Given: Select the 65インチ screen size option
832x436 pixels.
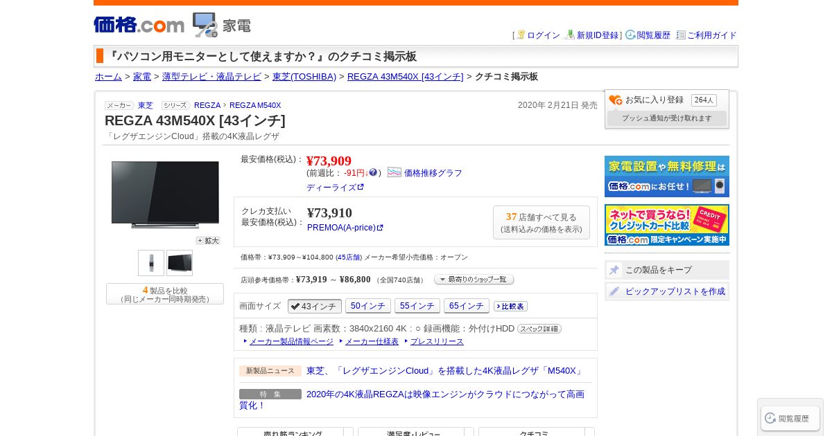Looking at the screenshot, I should pyautogui.click(x=467, y=306).
